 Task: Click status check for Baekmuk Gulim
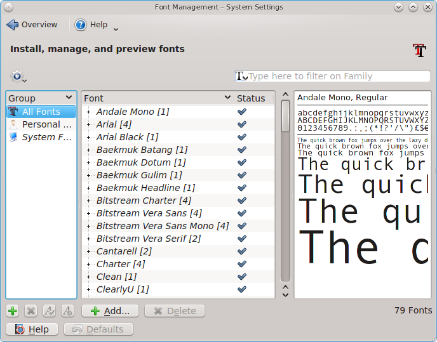tap(242, 175)
